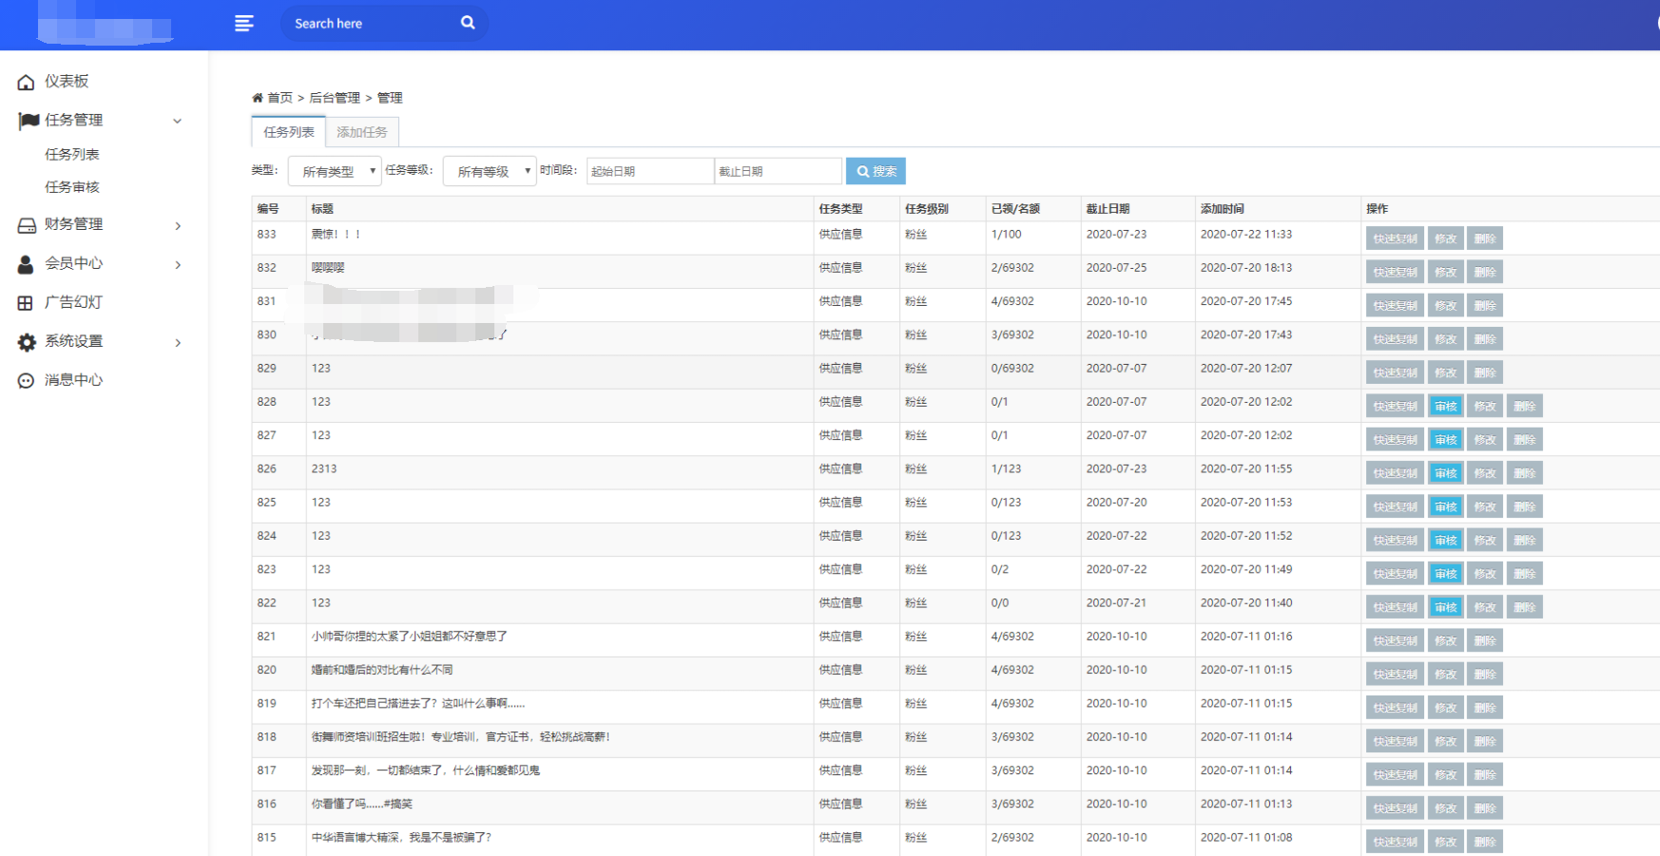Image resolution: width=1660 pixels, height=856 pixels.
Task: Click the flag icon beside 任务管理
Action: coord(29,121)
